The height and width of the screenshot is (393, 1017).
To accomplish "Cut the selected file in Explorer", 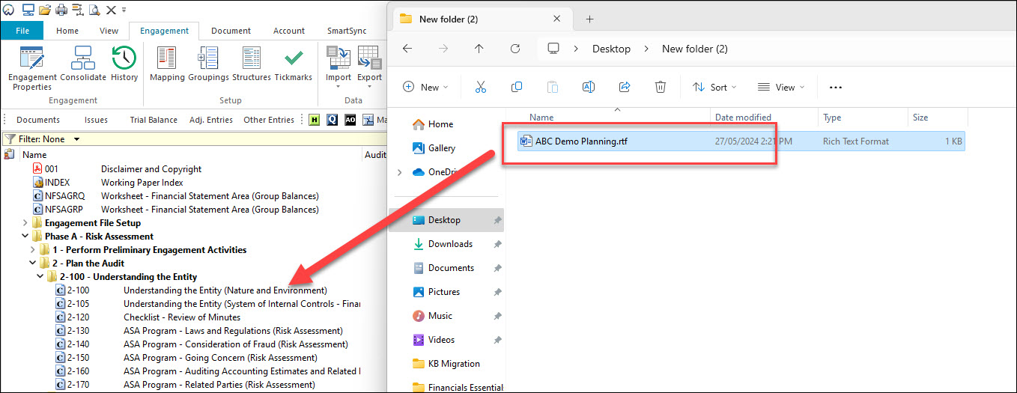I will [x=481, y=87].
